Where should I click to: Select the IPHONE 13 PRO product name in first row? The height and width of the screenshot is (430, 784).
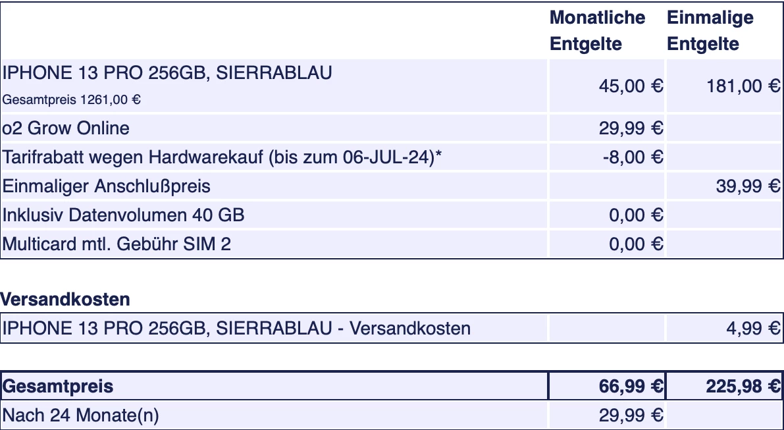coord(167,73)
